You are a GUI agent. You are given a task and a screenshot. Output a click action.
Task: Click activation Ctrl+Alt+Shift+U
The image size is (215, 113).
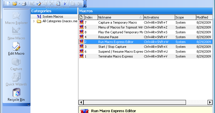(x=156, y=52)
